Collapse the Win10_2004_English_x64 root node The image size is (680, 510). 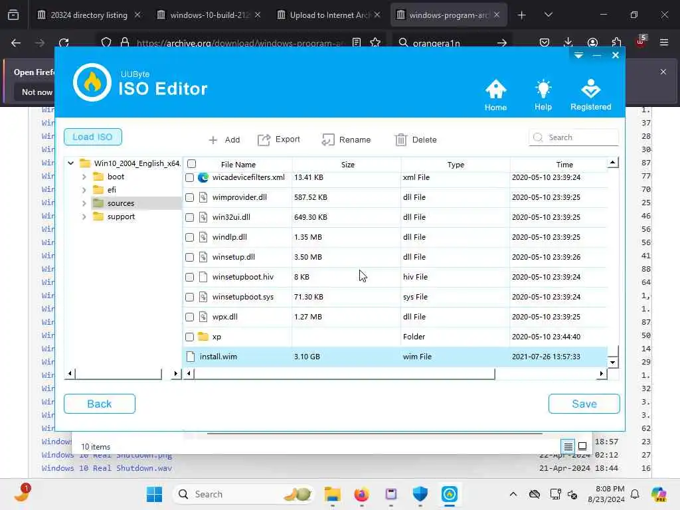pyautogui.click(x=70, y=163)
